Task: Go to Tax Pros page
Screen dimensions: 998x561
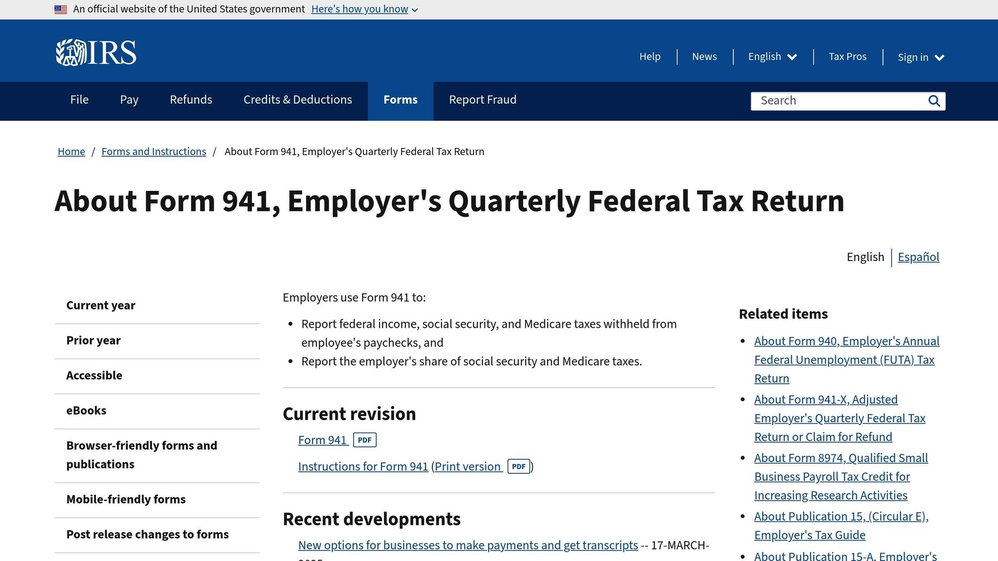Action: 847,56
